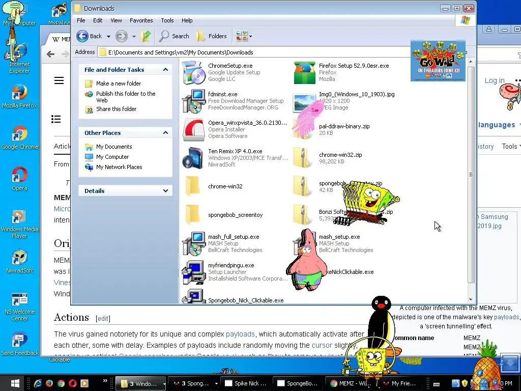Launch Internet Explorer from quick launch

[38, 383]
